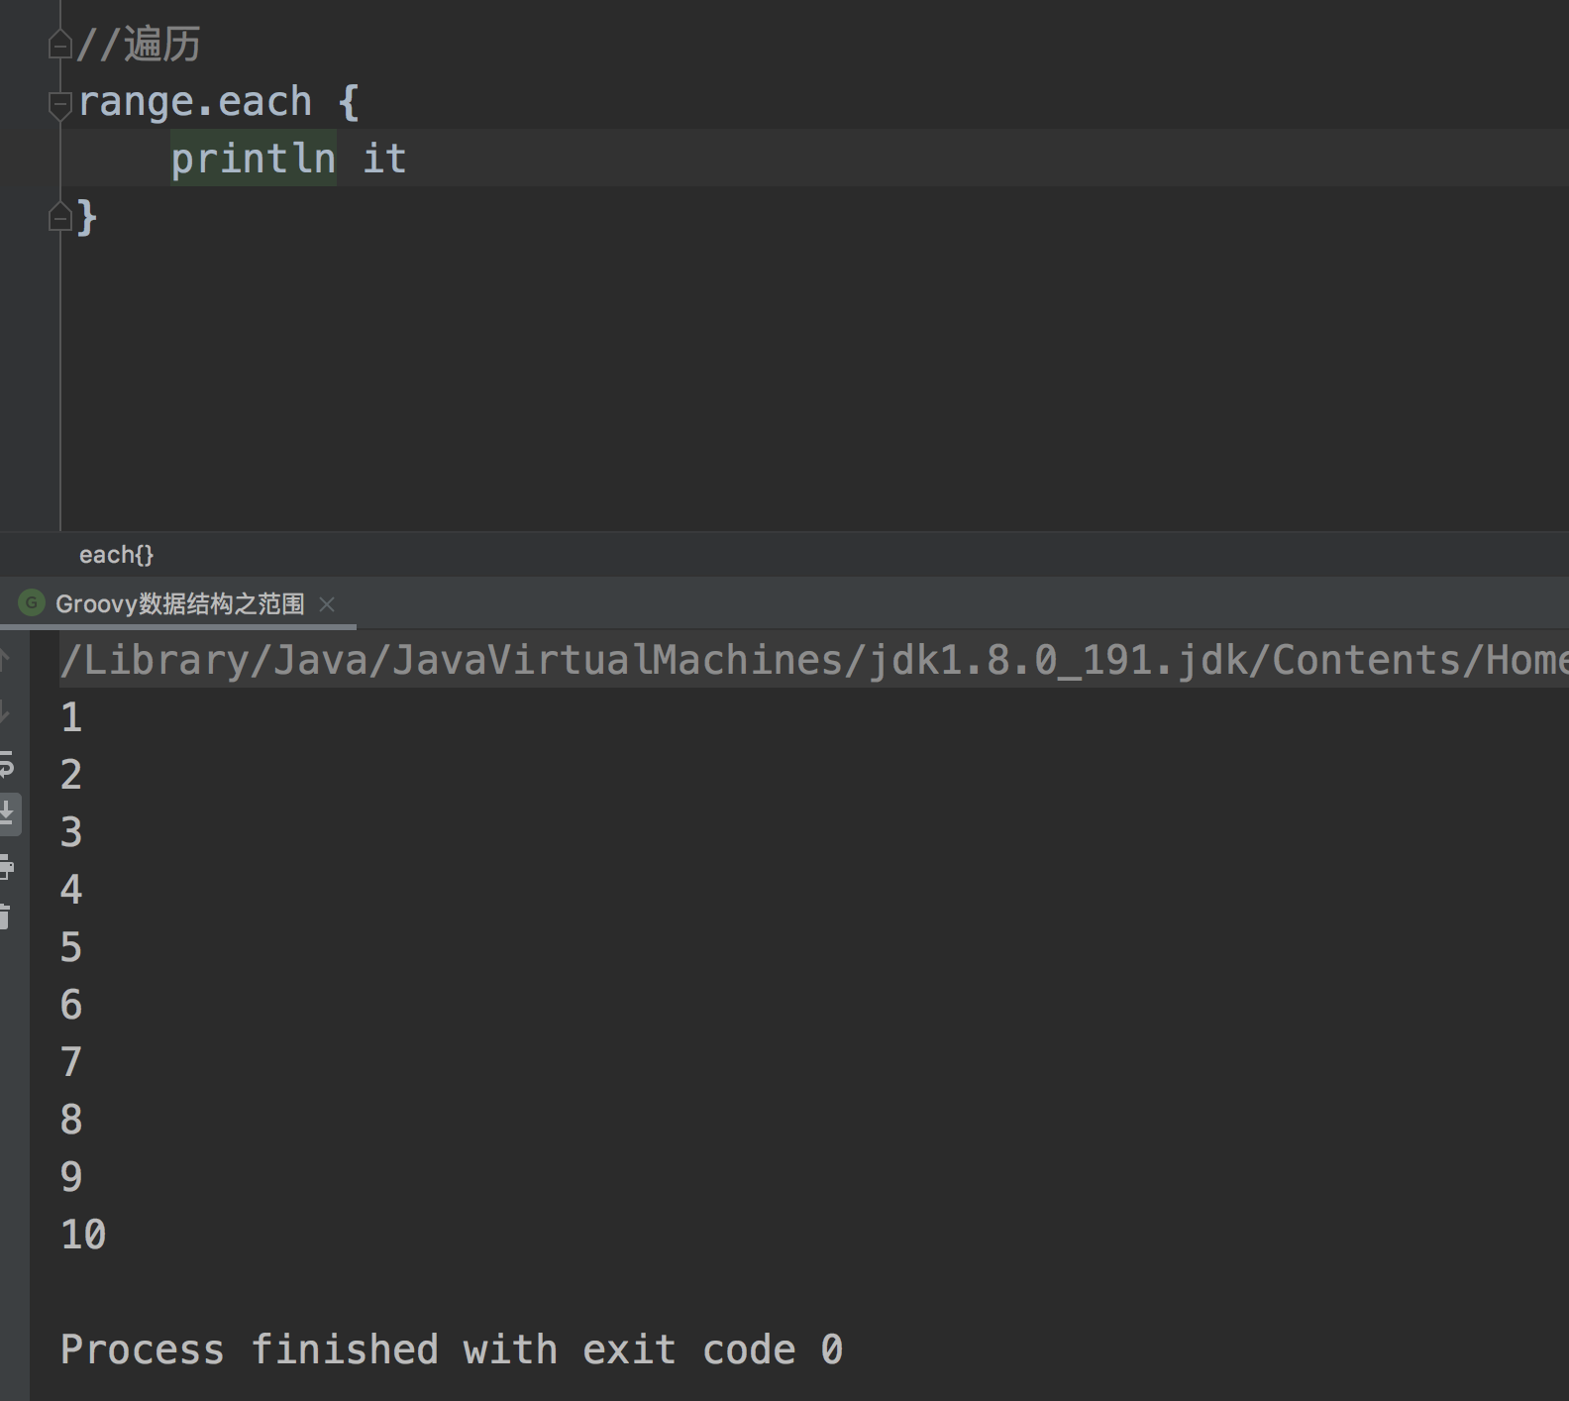This screenshot has height=1401, width=1569.
Task: Click the green Groovy icon on run tab
Action: pos(32,602)
